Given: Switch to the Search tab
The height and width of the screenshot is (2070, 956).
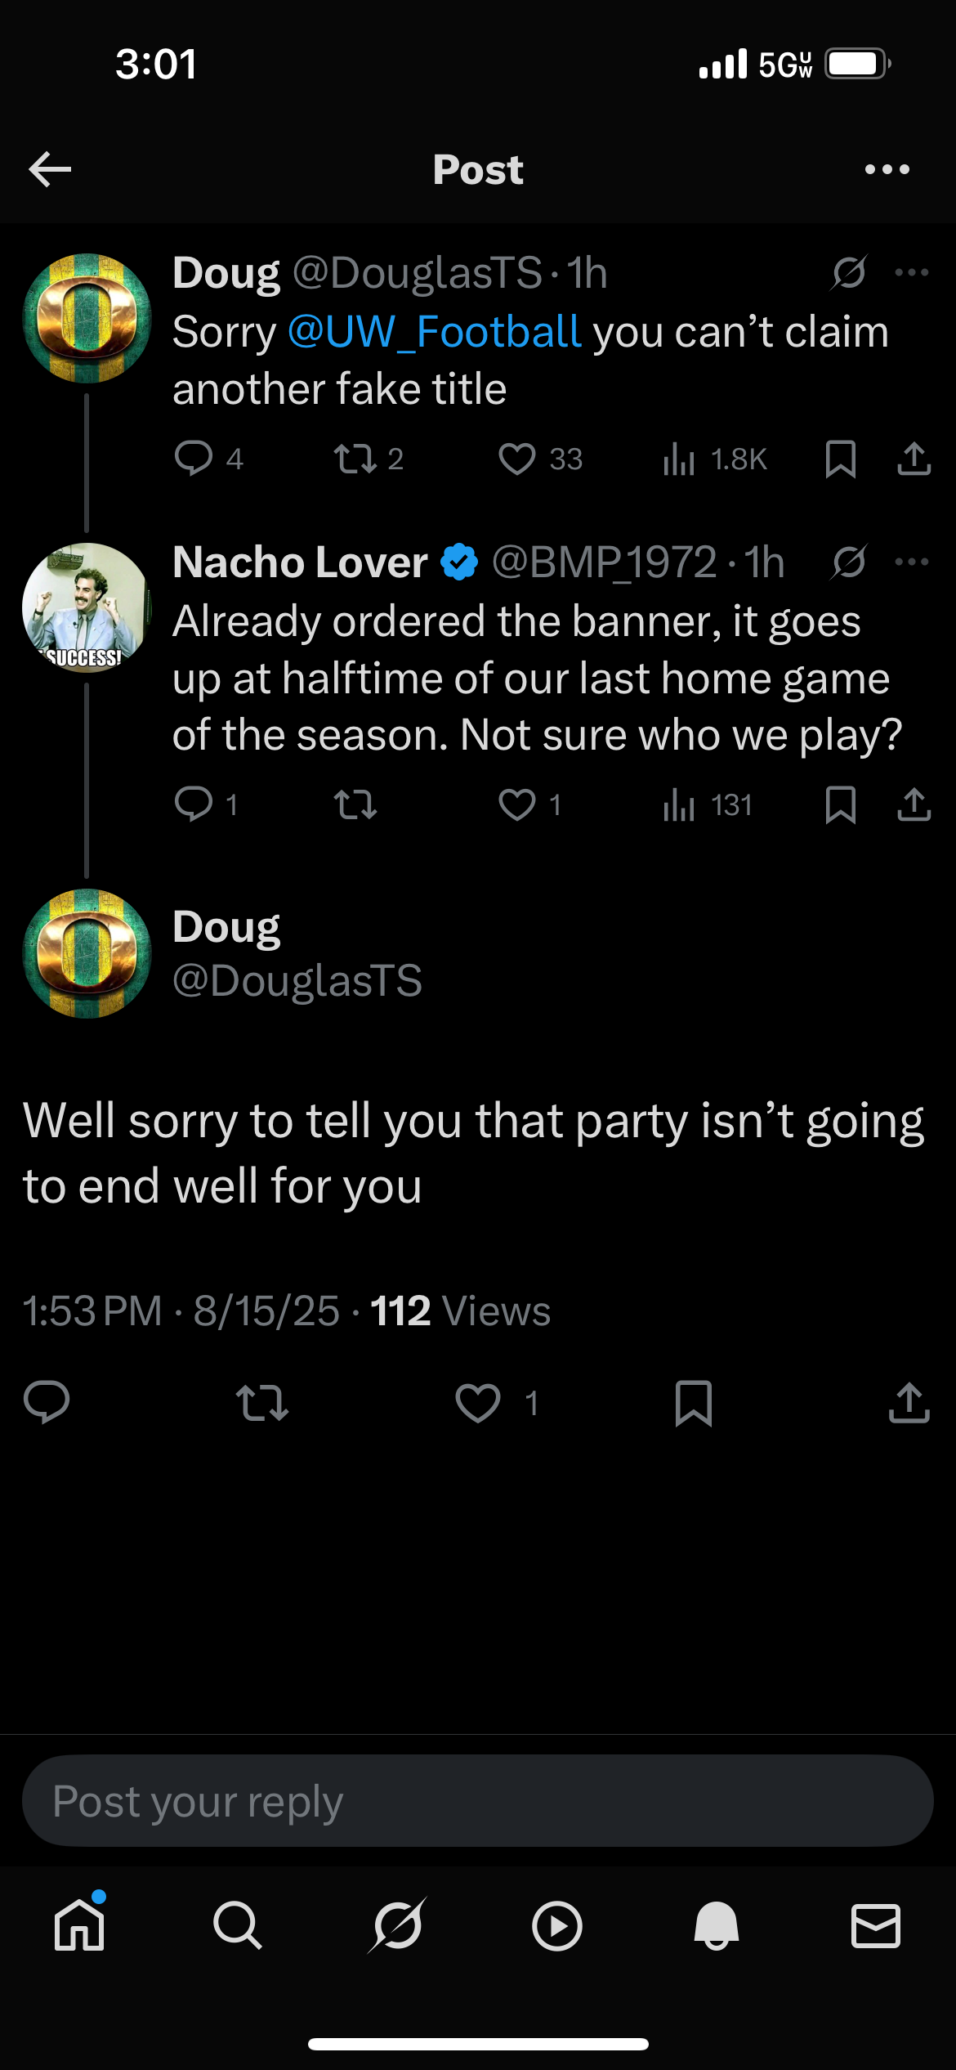Looking at the screenshot, I should coord(238,1926).
